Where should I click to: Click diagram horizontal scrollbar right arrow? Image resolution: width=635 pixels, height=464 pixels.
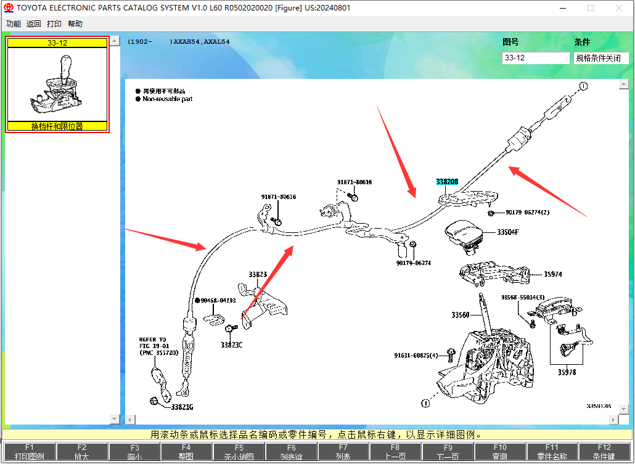(614, 420)
